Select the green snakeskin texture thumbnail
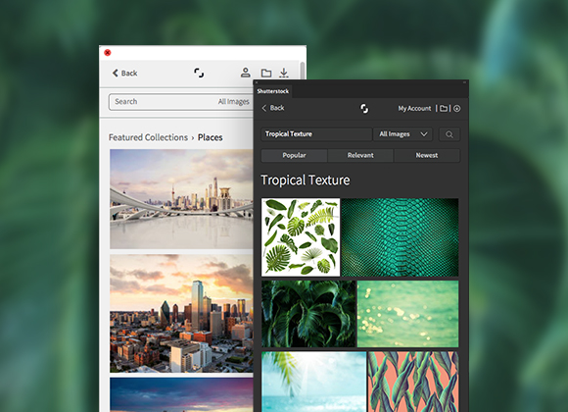Viewport: 568px width, 412px height. 400,237
